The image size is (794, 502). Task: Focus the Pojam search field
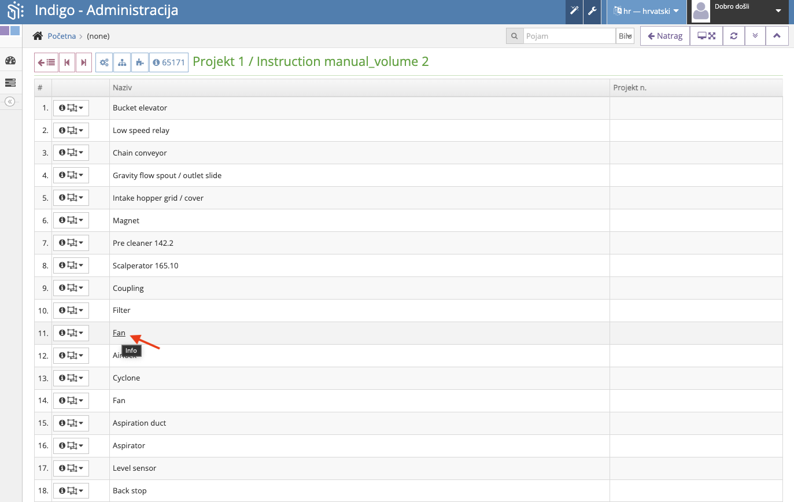tap(569, 36)
